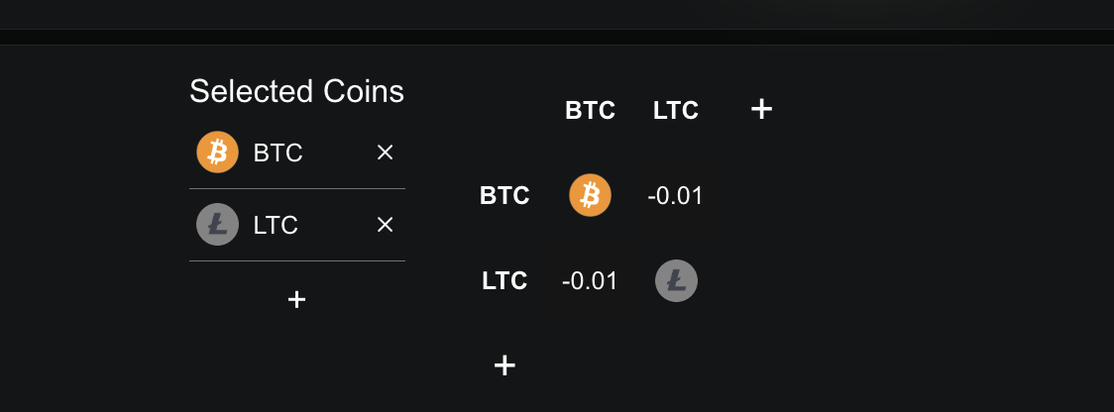Click the LTC label in Selected Coins list

click(276, 226)
